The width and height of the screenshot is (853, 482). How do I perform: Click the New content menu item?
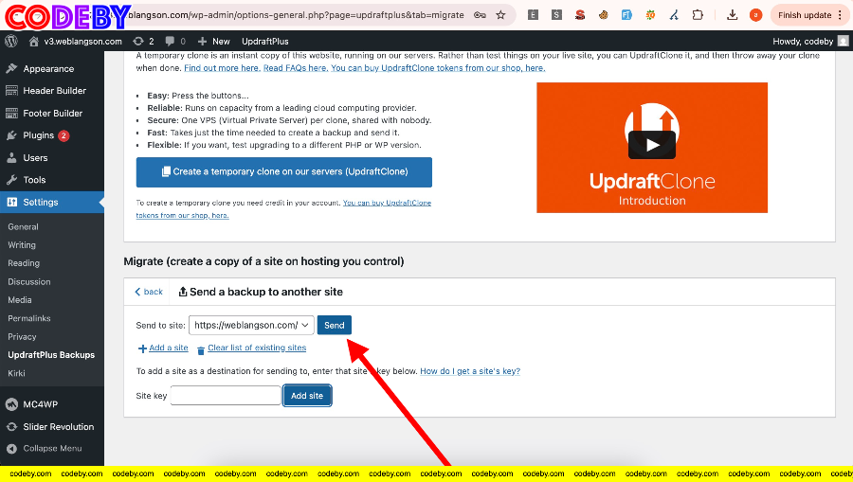click(x=214, y=42)
